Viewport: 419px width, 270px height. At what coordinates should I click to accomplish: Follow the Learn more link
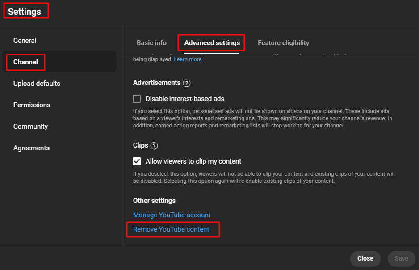click(x=188, y=59)
